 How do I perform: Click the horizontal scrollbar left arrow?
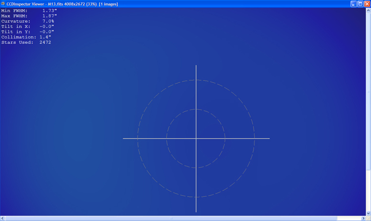[x=2, y=218]
